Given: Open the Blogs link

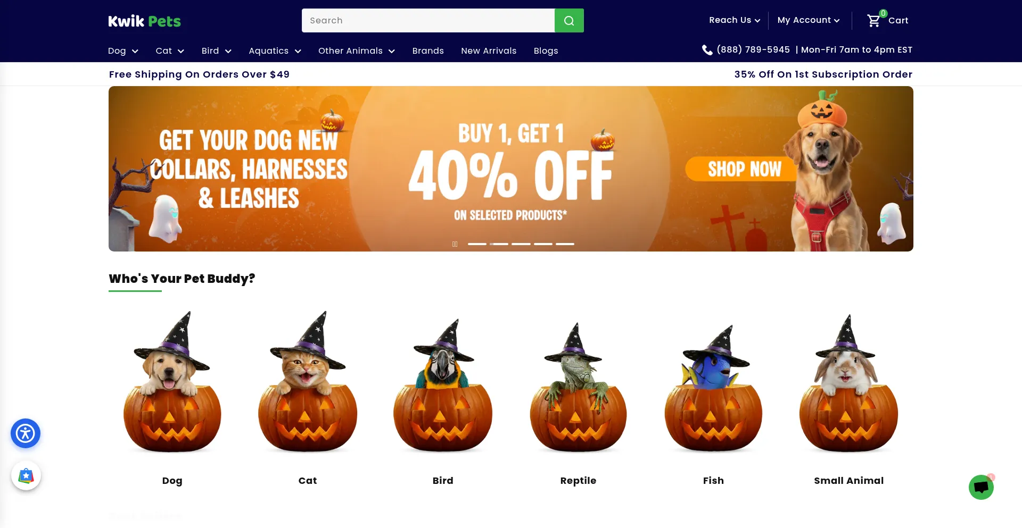Looking at the screenshot, I should coord(546,51).
